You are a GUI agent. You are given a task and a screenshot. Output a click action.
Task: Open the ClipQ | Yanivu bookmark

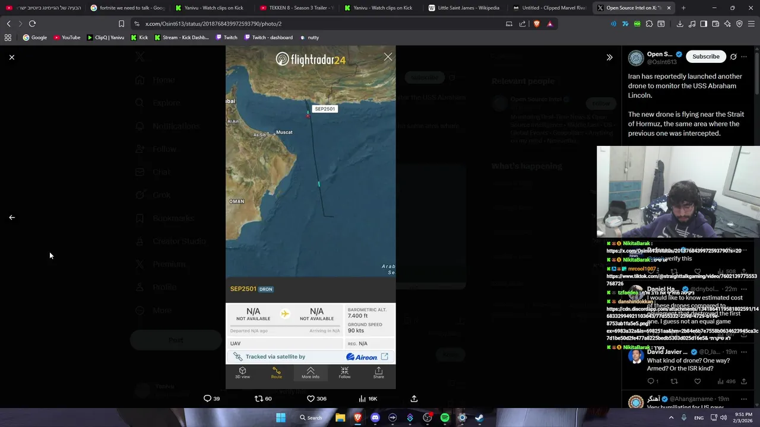(x=105, y=37)
